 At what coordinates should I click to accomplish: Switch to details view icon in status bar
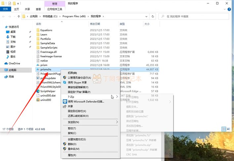pos(224,129)
